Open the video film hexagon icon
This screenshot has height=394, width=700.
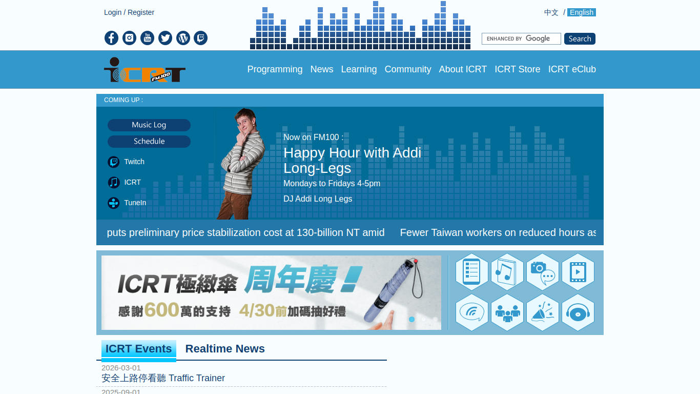(578, 272)
